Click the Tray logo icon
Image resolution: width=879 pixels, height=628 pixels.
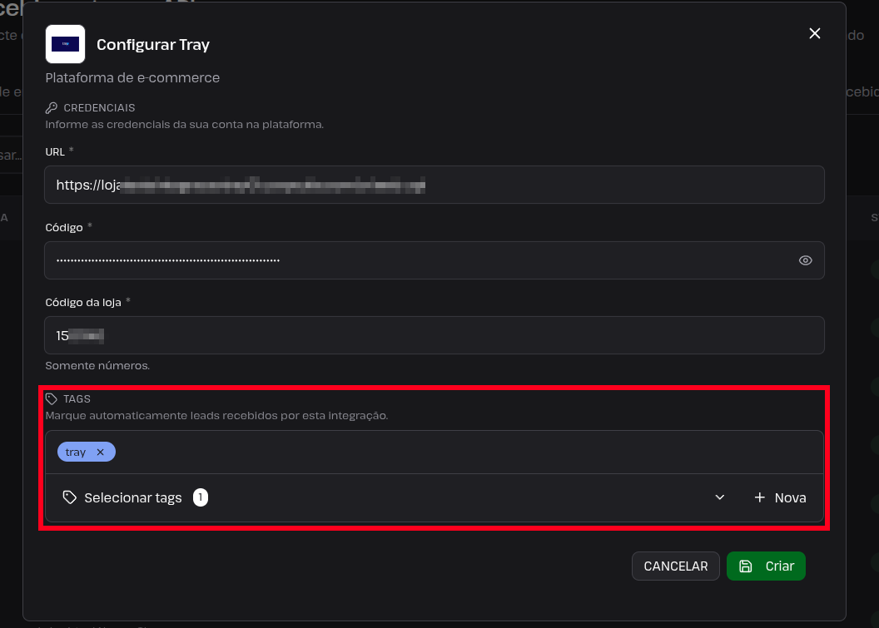tap(65, 44)
